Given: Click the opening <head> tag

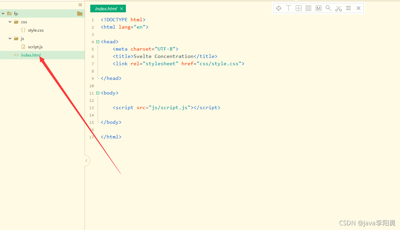Looking at the screenshot, I should coord(110,42).
